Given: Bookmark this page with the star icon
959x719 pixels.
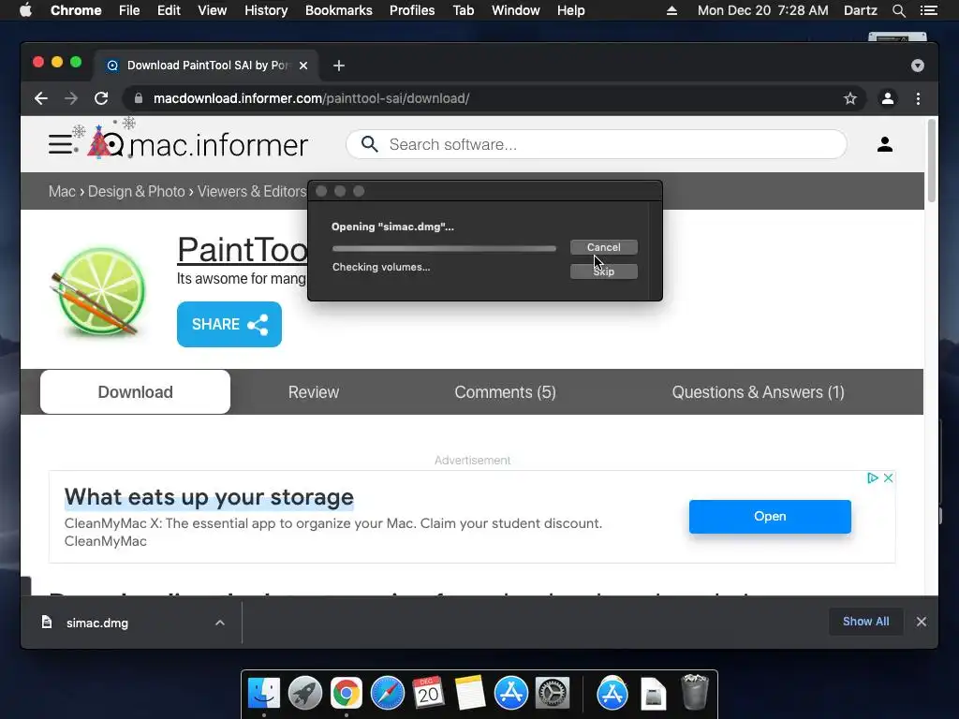Looking at the screenshot, I should pos(850,98).
